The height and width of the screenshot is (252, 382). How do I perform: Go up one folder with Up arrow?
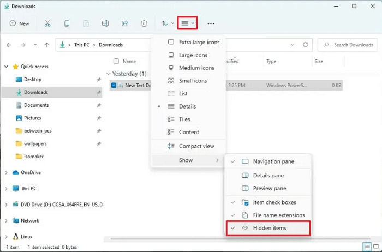(x=47, y=45)
